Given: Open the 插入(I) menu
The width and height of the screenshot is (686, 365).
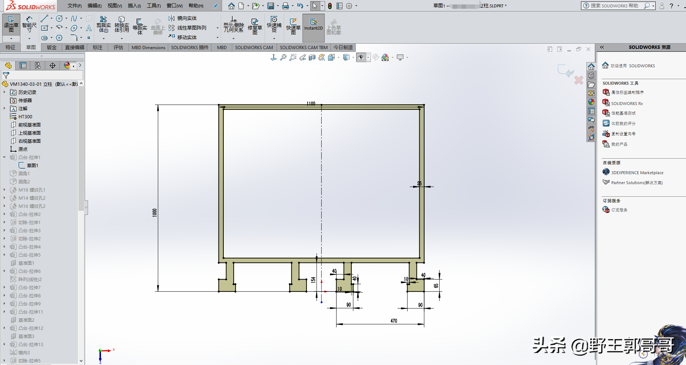Looking at the screenshot, I should [134, 6].
